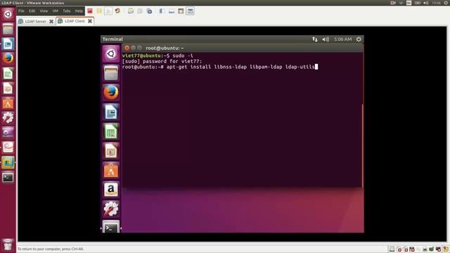
Task: Open Files inside the guest launcher
Action: coord(111,73)
